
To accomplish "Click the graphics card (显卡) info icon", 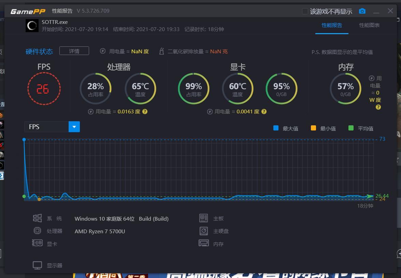I will point(37,243).
